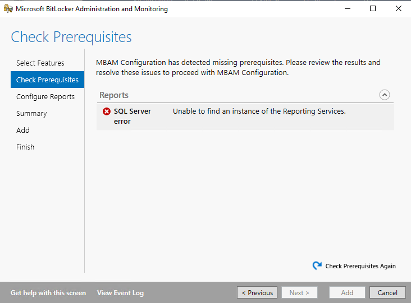Click the BitLocker app icon in title bar

(8, 8)
